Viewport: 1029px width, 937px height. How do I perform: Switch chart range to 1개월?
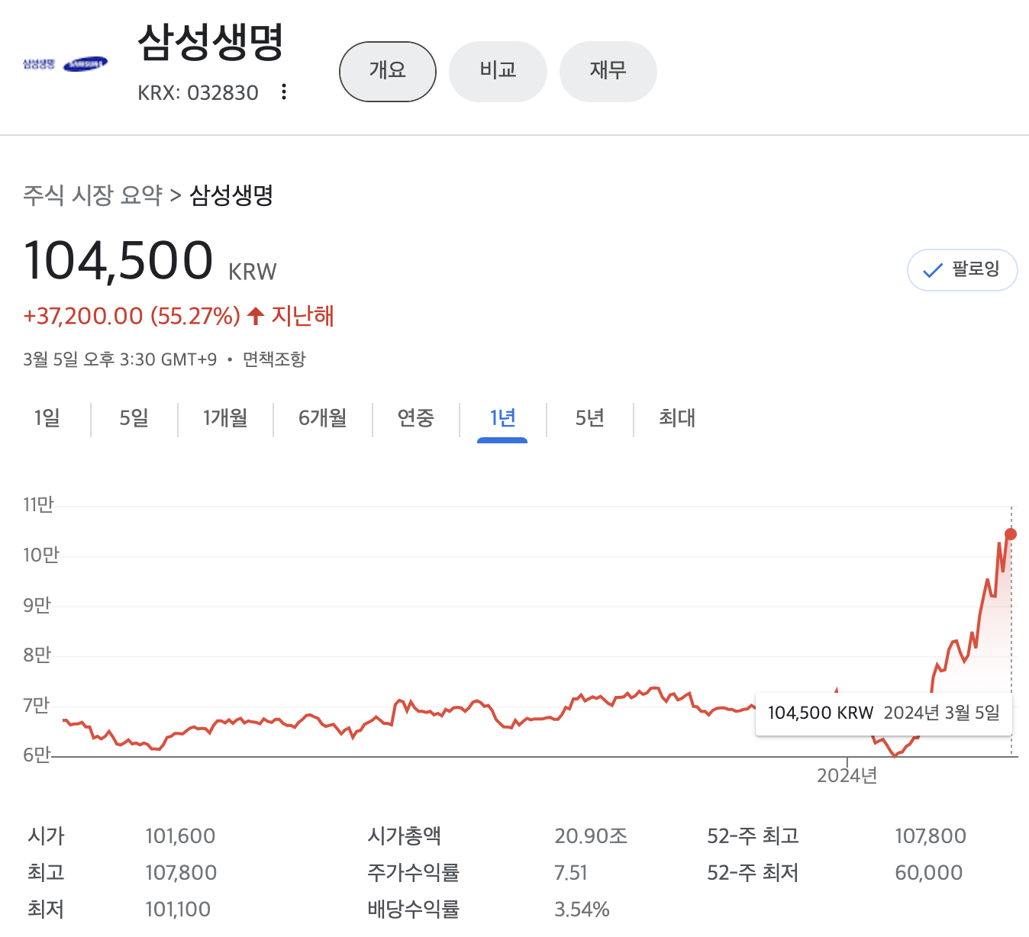click(x=225, y=418)
